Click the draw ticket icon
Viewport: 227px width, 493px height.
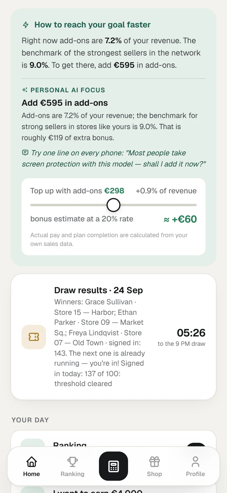[34, 337]
